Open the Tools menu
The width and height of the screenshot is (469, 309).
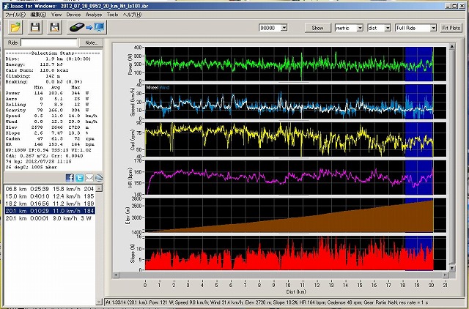coord(112,14)
